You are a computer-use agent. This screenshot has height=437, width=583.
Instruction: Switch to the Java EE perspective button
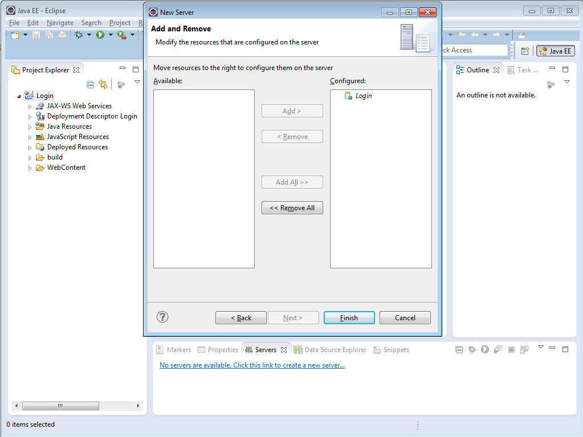[x=555, y=51]
